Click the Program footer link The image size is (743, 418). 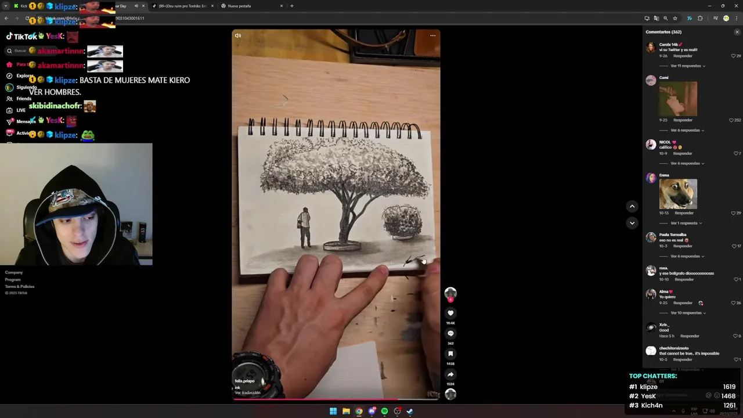click(x=13, y=279)
